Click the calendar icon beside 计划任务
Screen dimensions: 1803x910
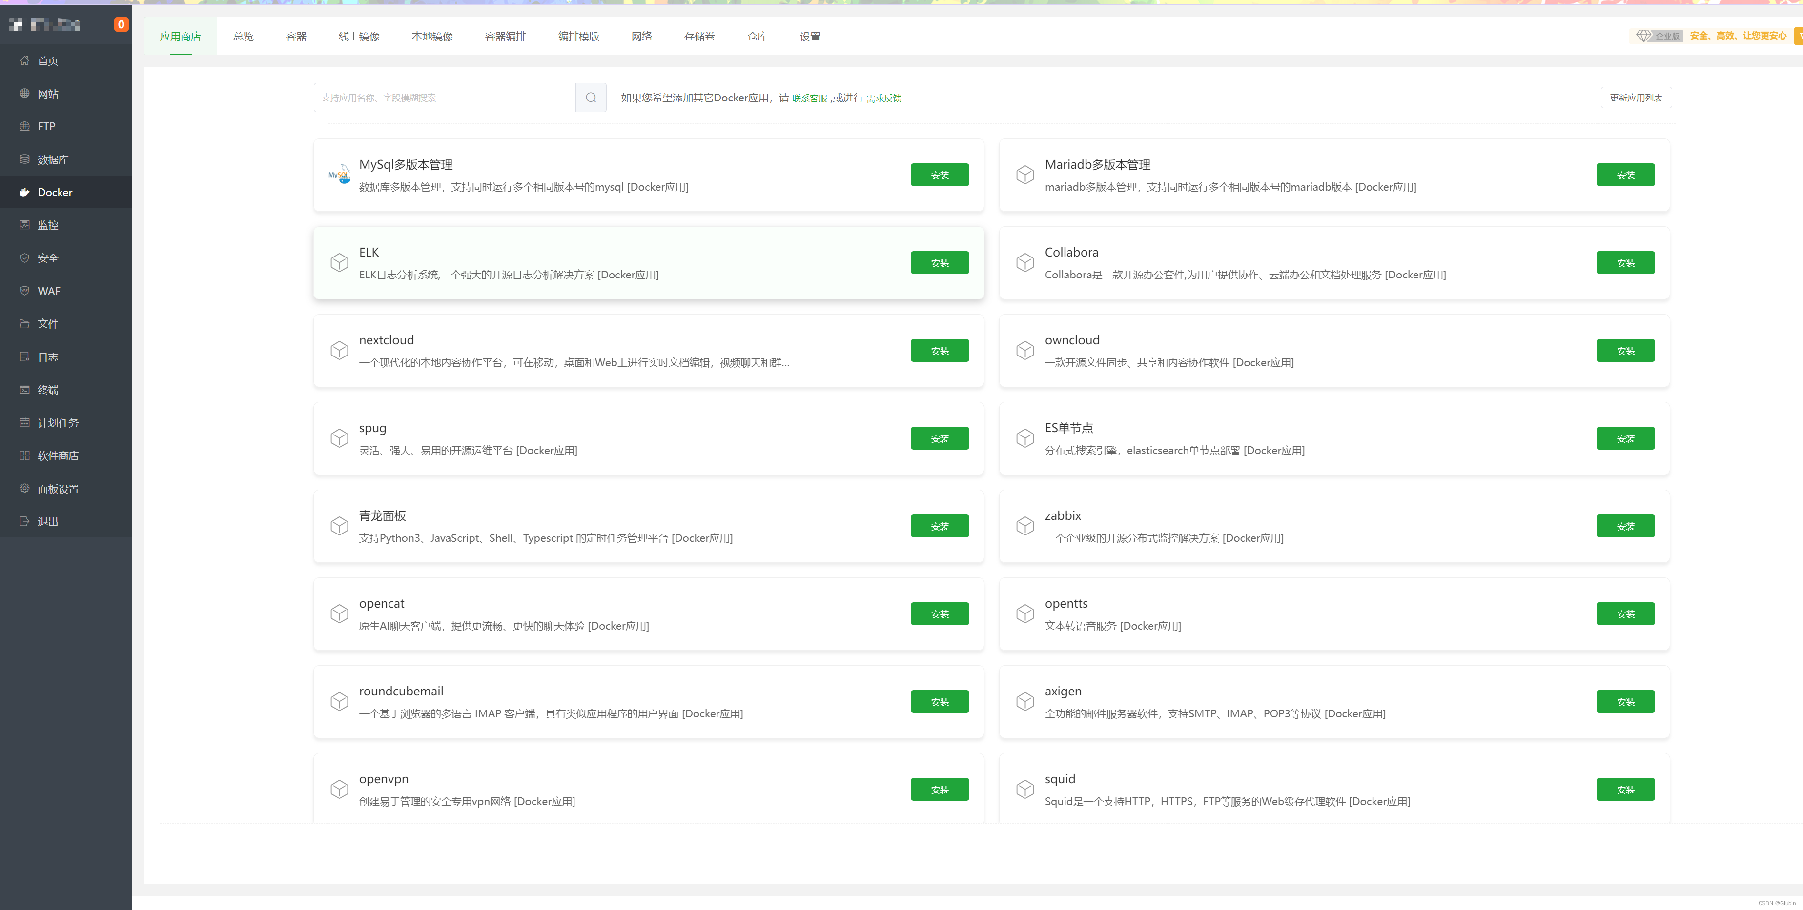coord(24,422)
